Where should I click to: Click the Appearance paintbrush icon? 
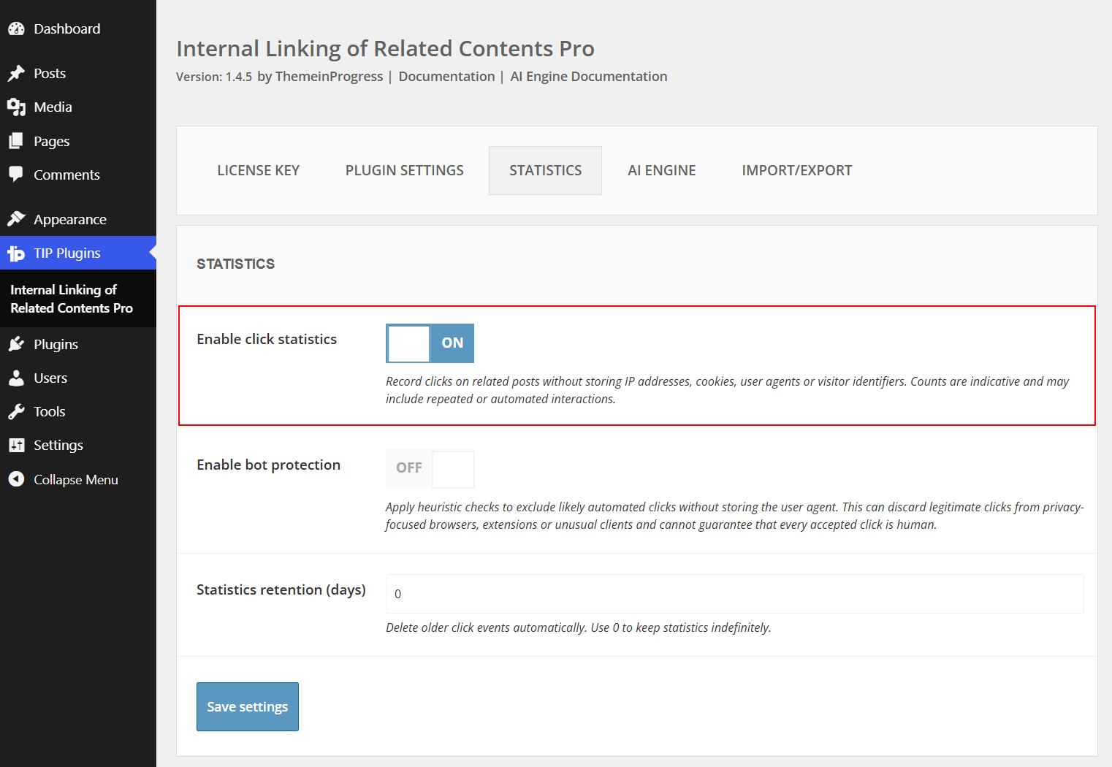pos(16,219)
